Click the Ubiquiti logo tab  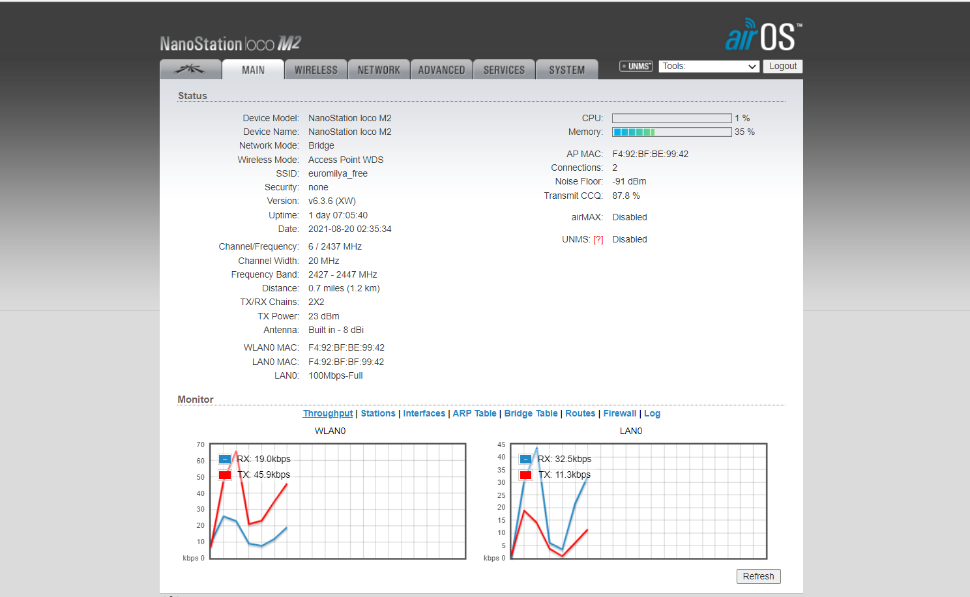pos(190,70)
